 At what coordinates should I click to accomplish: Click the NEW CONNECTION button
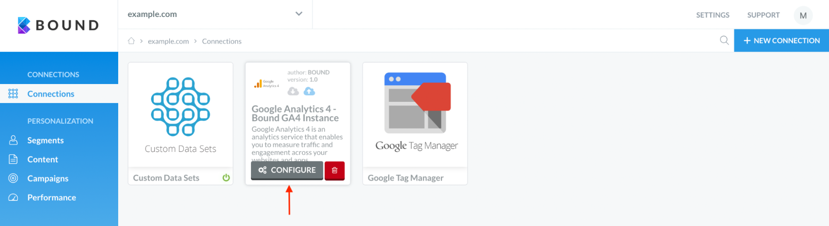click(x=781, y=41)
